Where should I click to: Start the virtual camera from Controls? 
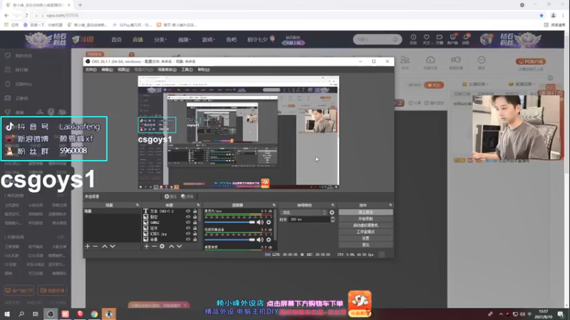coord(366,225)
